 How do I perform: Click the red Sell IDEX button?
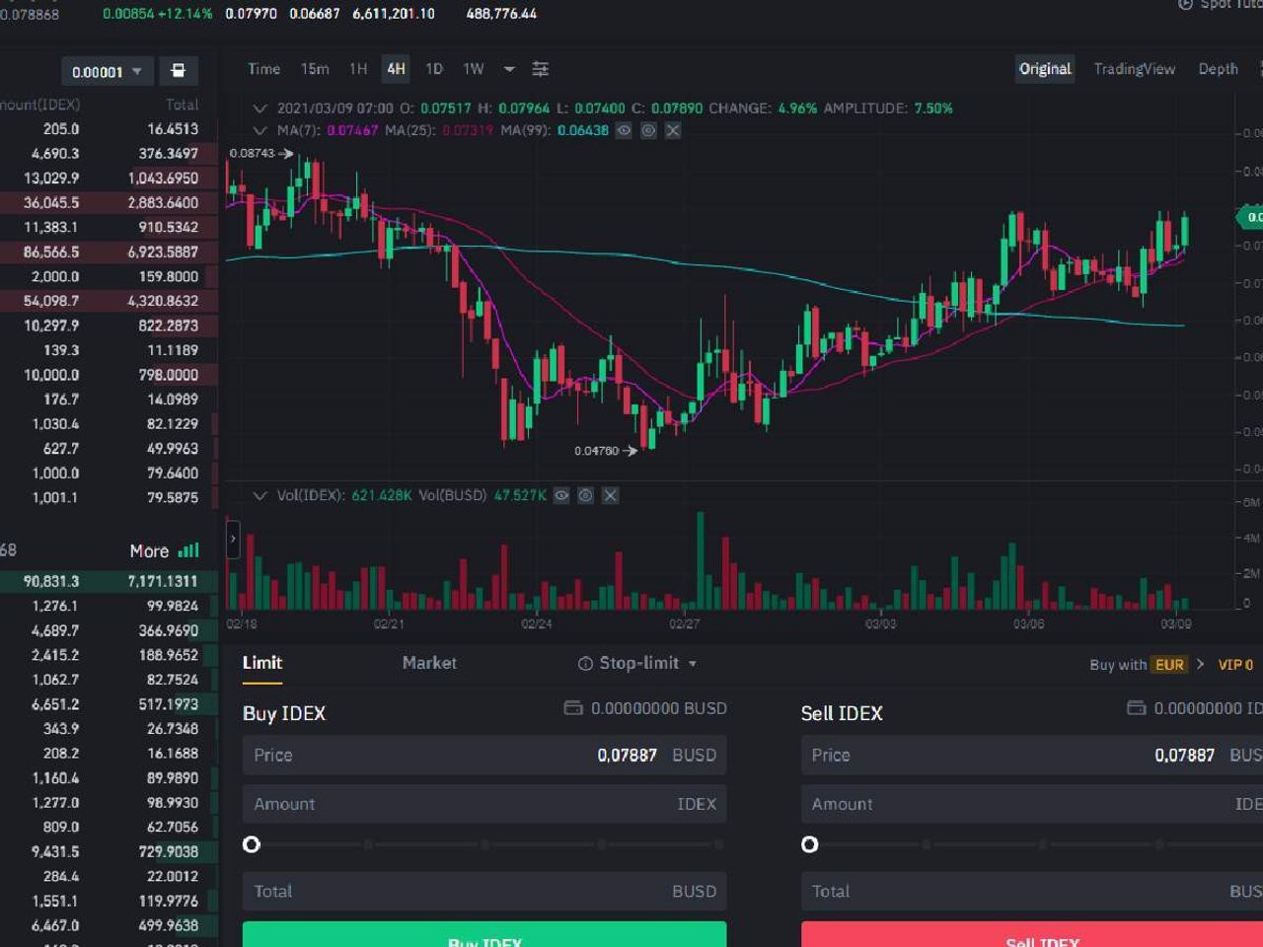click(x=1032, y=935)
